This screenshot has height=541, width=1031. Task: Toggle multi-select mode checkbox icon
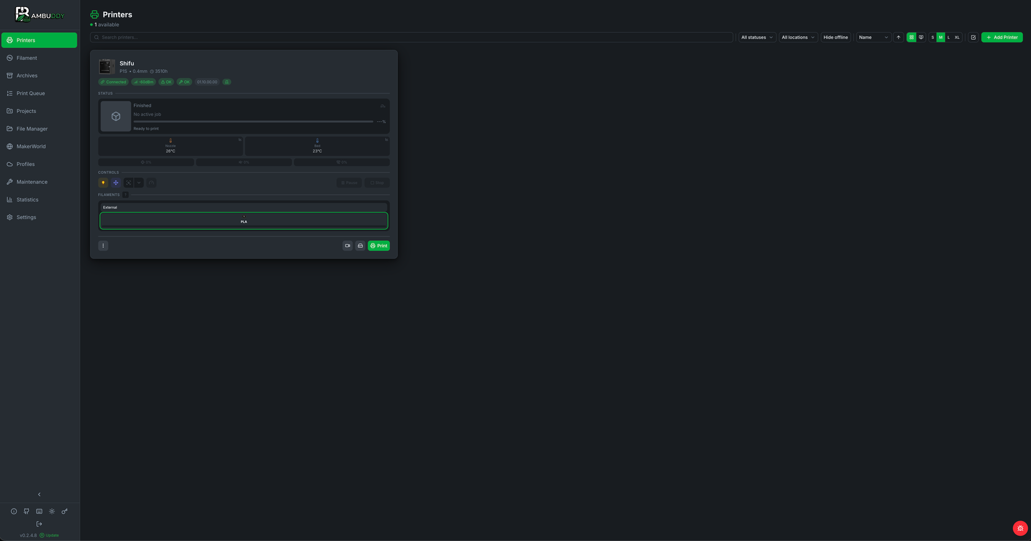(973, 37)
